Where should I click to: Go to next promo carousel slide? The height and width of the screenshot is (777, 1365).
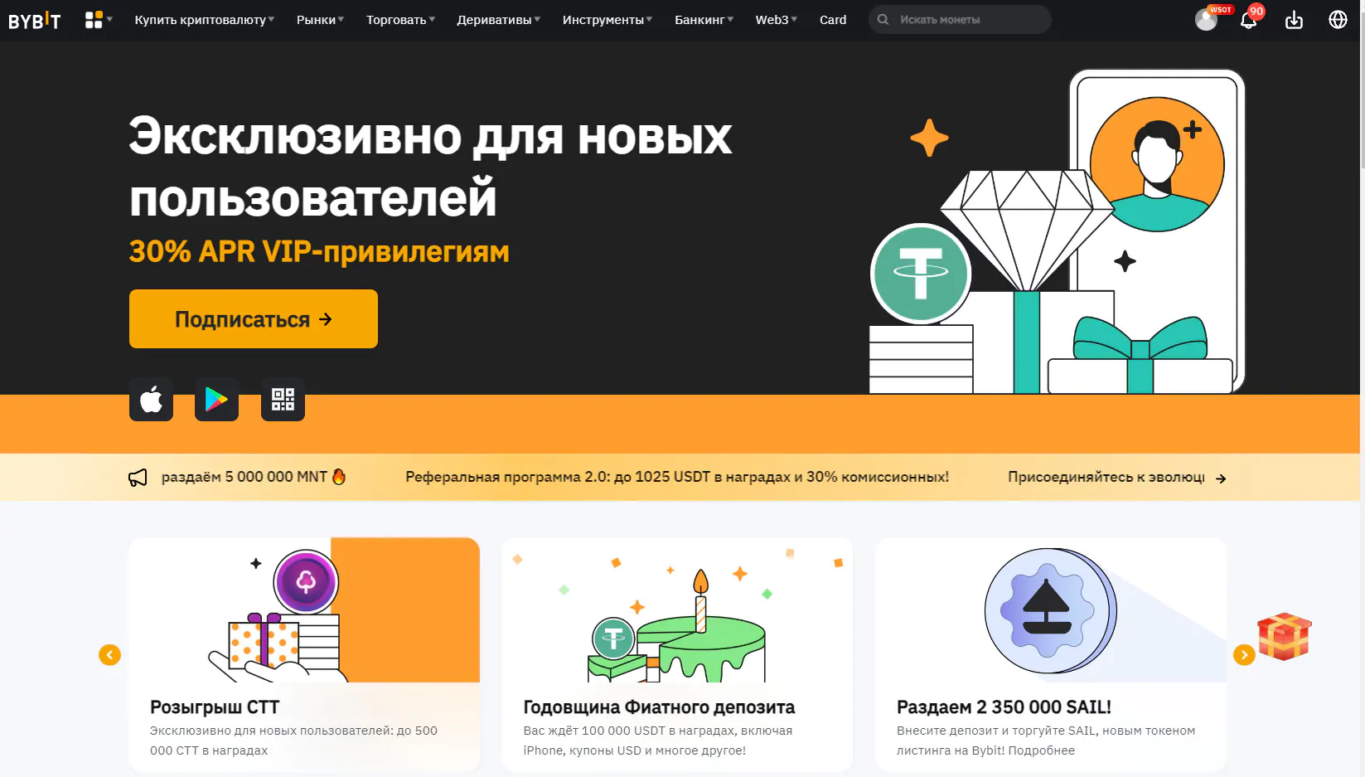1244,655
